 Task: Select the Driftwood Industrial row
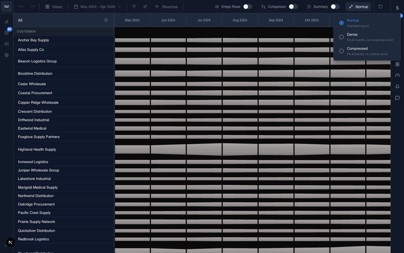pos(64,120)
